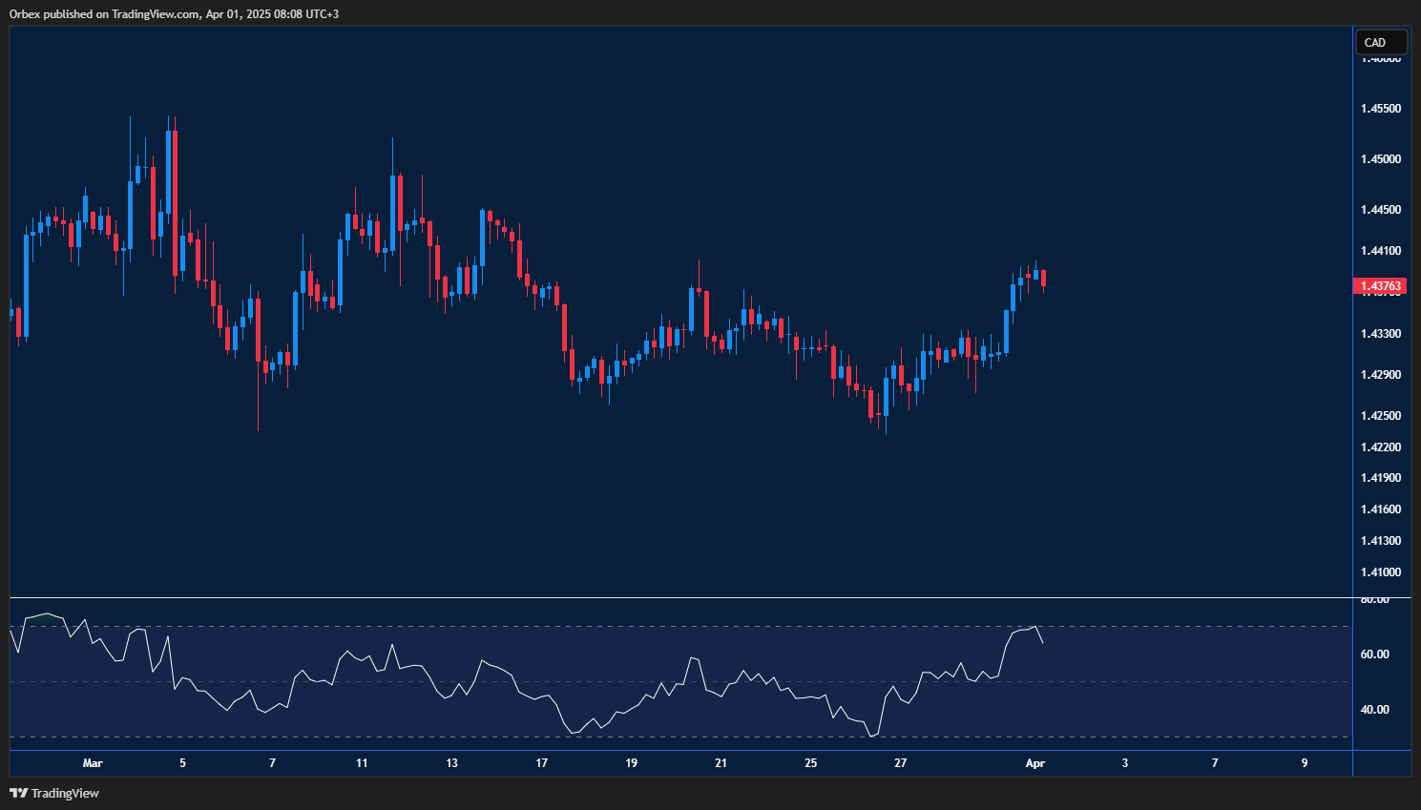Viewport: 1421px width, 810px height.
Task: Select the 27 date label on the timeline
Action: tap(900, 763)
